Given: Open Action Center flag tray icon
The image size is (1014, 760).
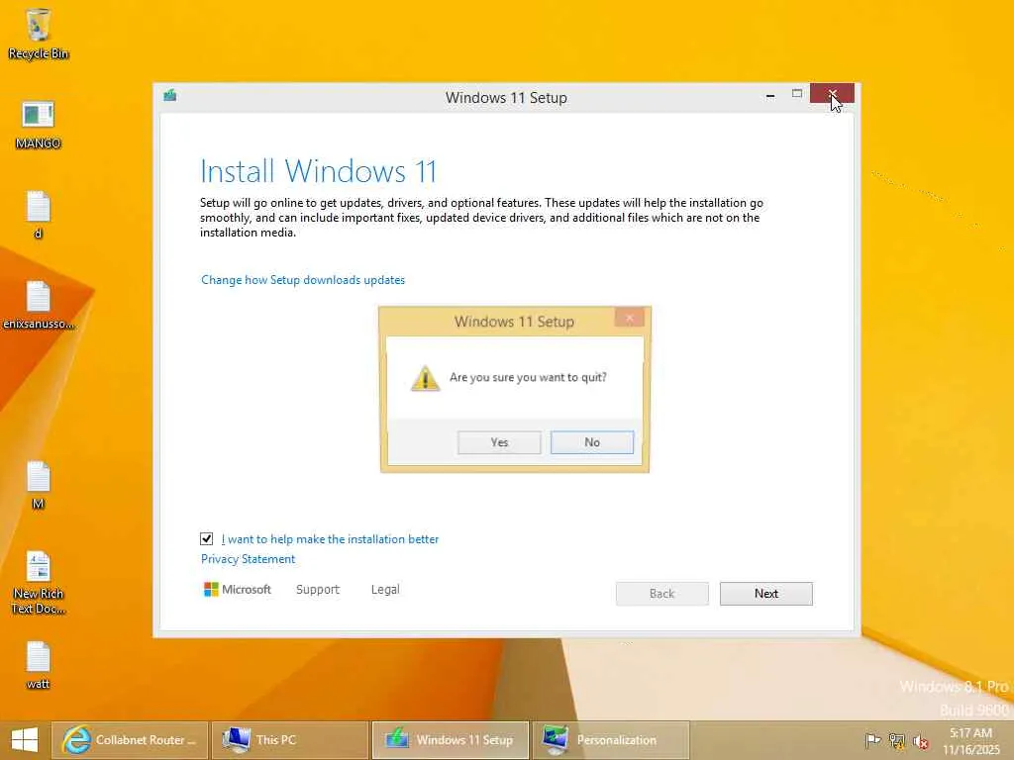Looking at the screenshot, I should click(872, 740).
